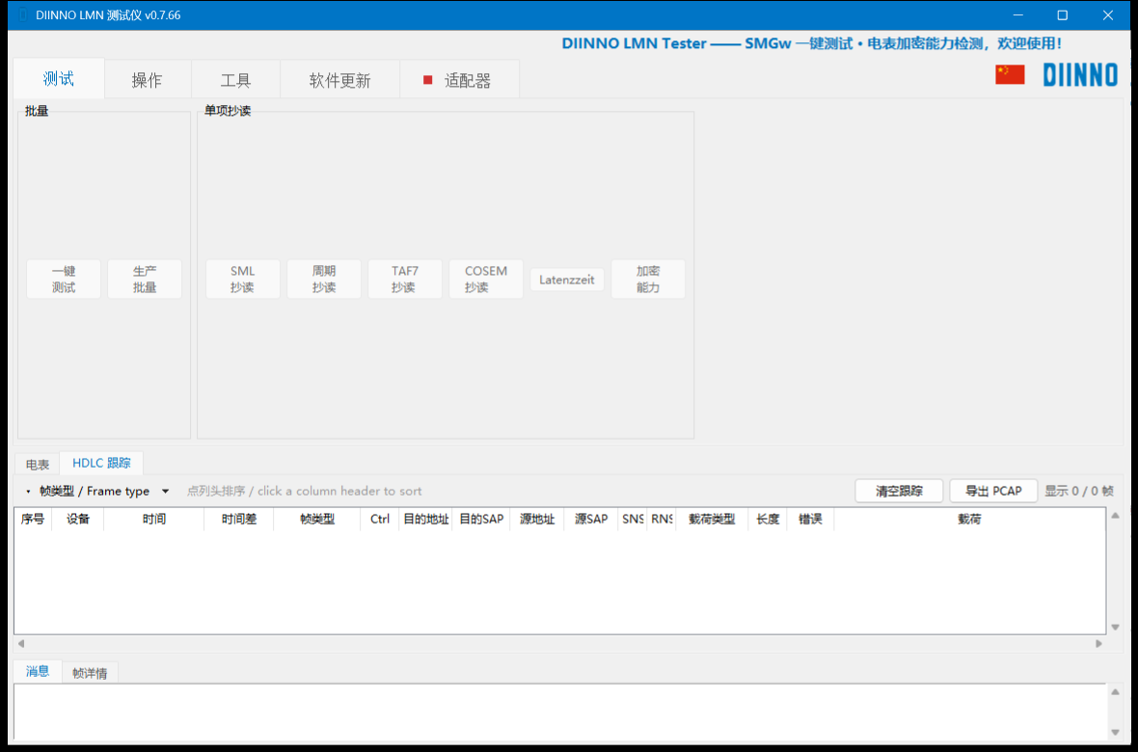Click the China flag language icon
This screenshot has width=1138, height=752.
pyautogui.click(x=1010, y=75)
